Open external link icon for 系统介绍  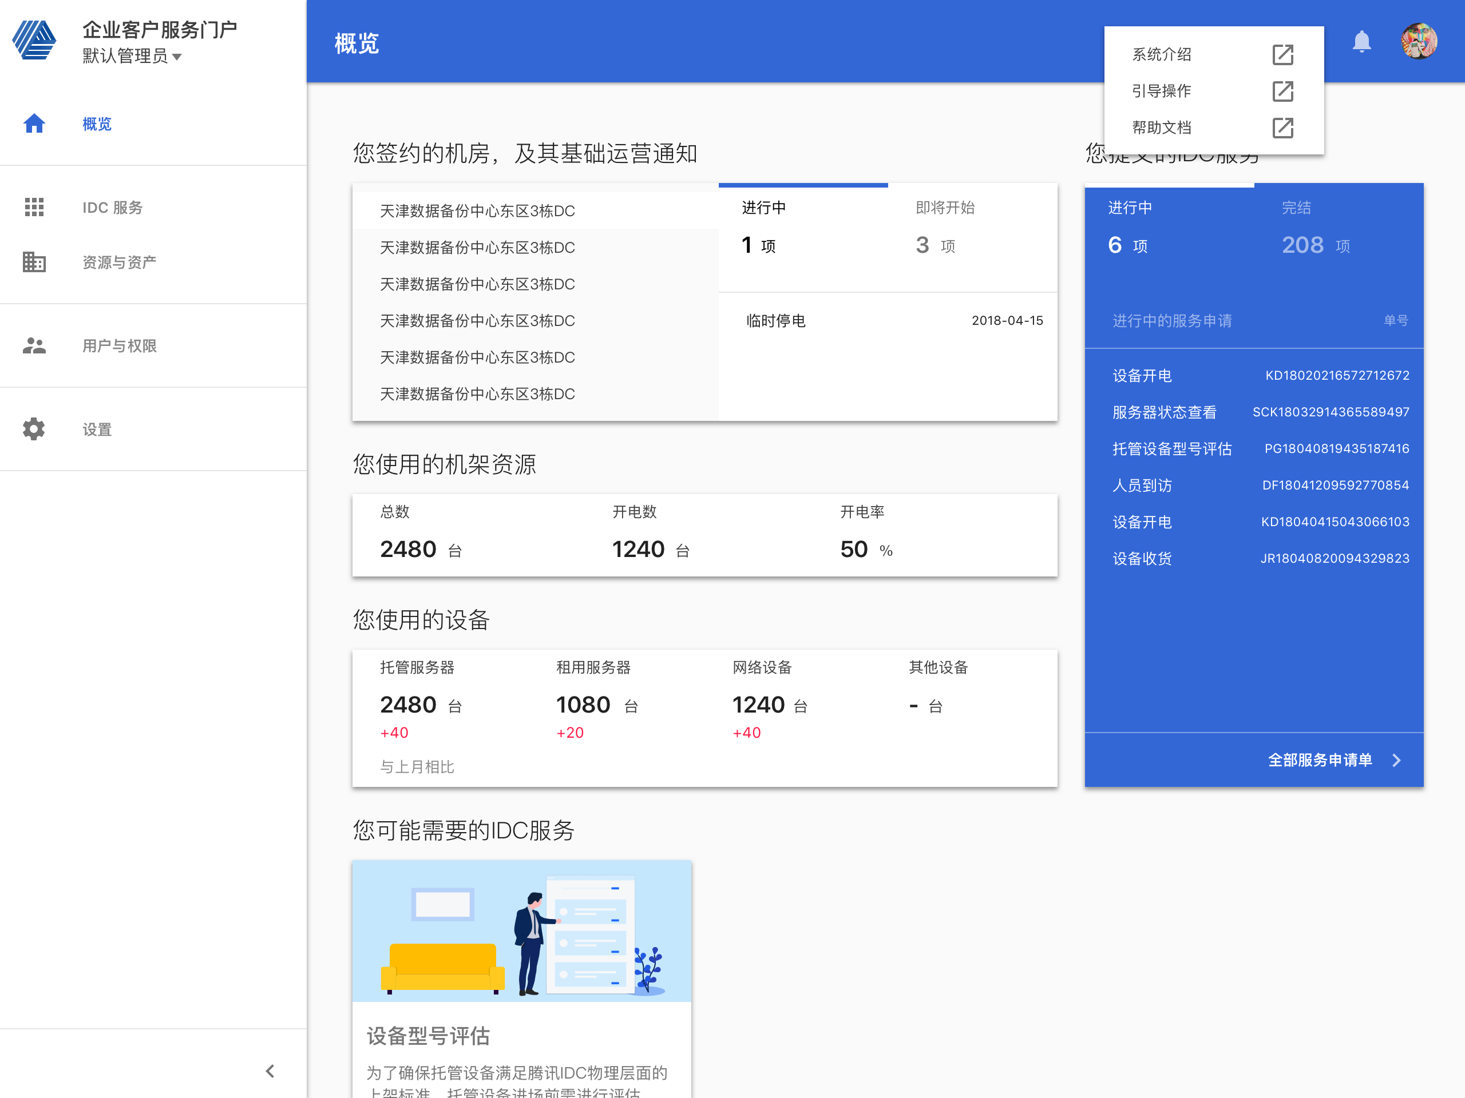[x=1283, y=55]
